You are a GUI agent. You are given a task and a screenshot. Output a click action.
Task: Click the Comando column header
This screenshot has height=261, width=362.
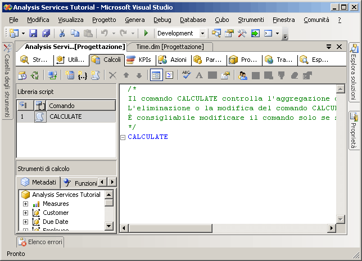coord(81,106)
